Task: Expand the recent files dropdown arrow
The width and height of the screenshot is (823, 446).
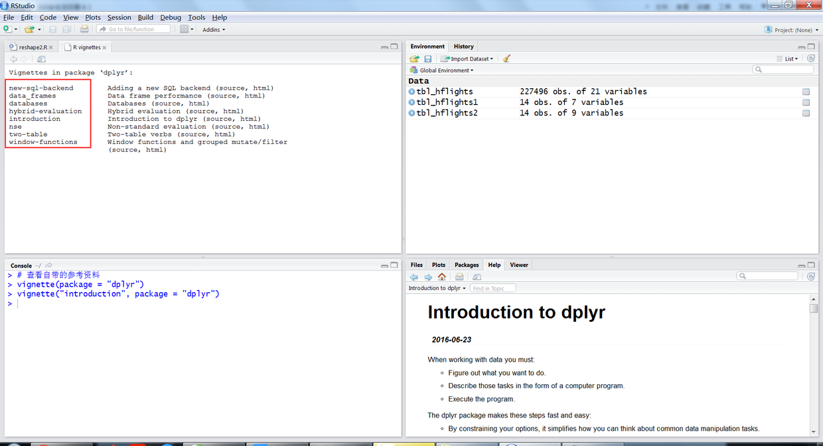Action: (39, 29)
